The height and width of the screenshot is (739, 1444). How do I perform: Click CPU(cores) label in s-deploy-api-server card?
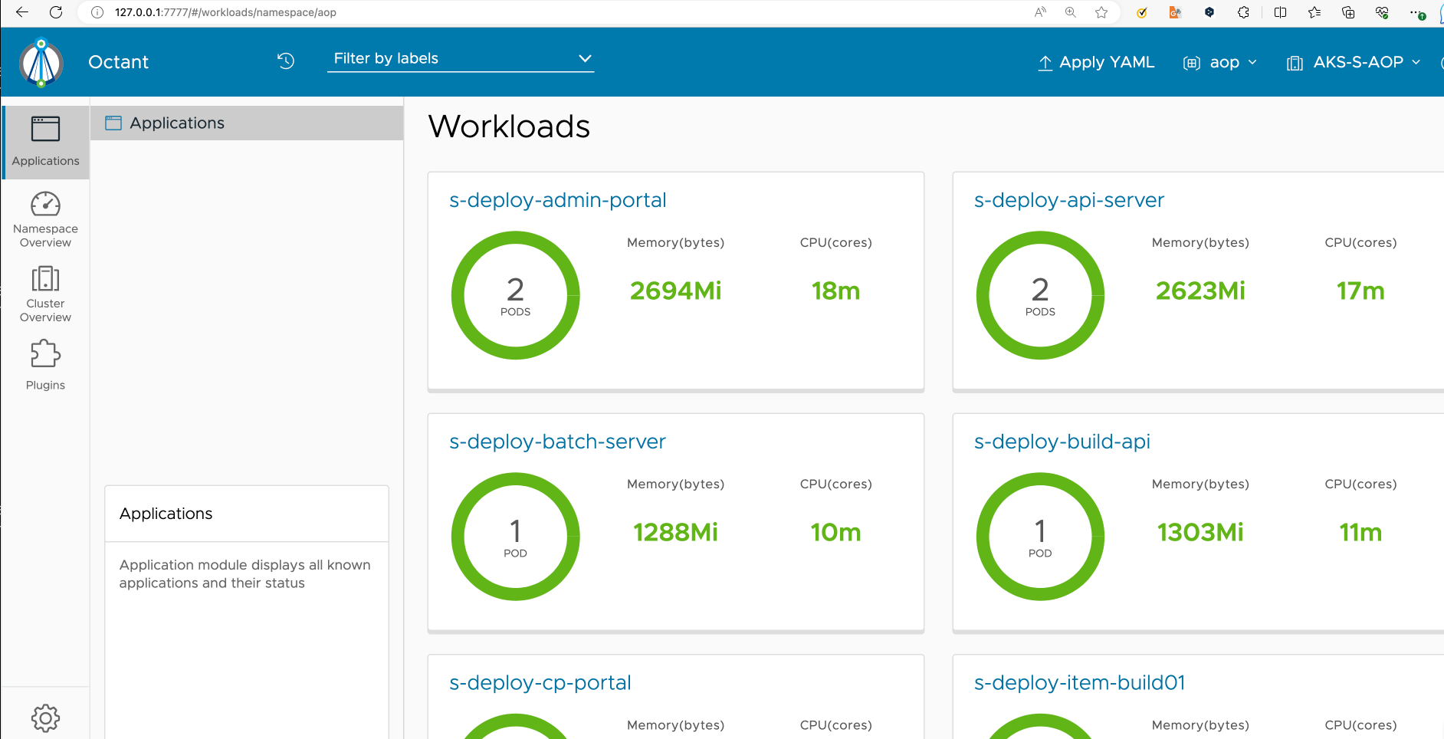point(1360,243)
